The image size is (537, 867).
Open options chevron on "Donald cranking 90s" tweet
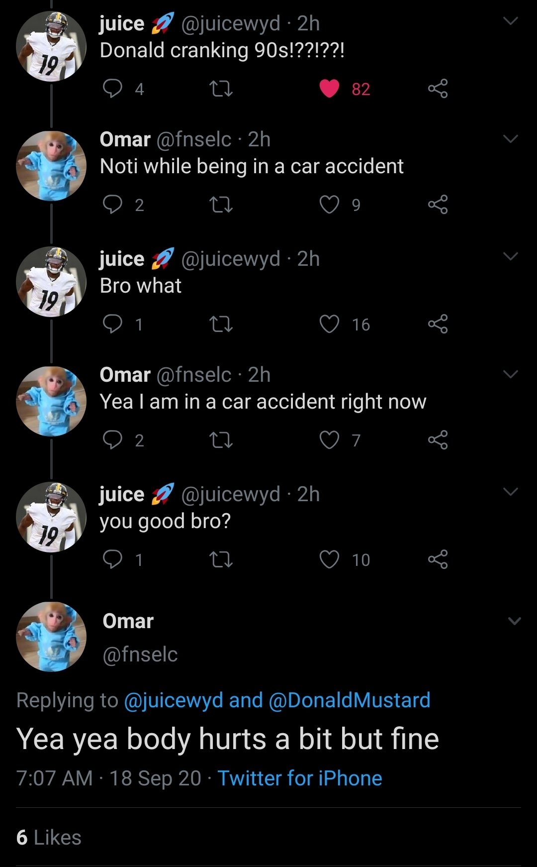(x=511, y=21)
